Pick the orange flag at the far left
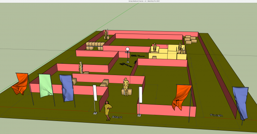257x134 pixels. pos(20,84)
